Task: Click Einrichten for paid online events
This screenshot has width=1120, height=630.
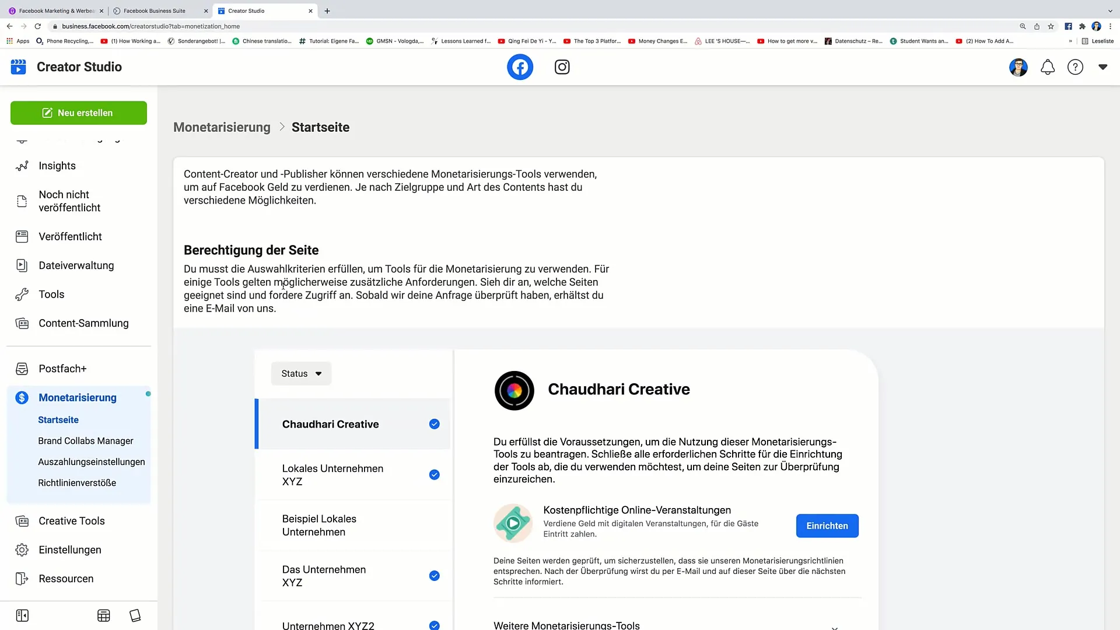Action: coord(827,526)
